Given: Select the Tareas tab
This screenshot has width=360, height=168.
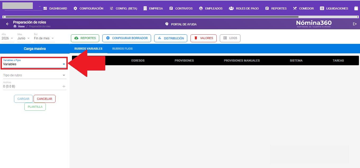Looking at the screenshot, I should 338,60.
